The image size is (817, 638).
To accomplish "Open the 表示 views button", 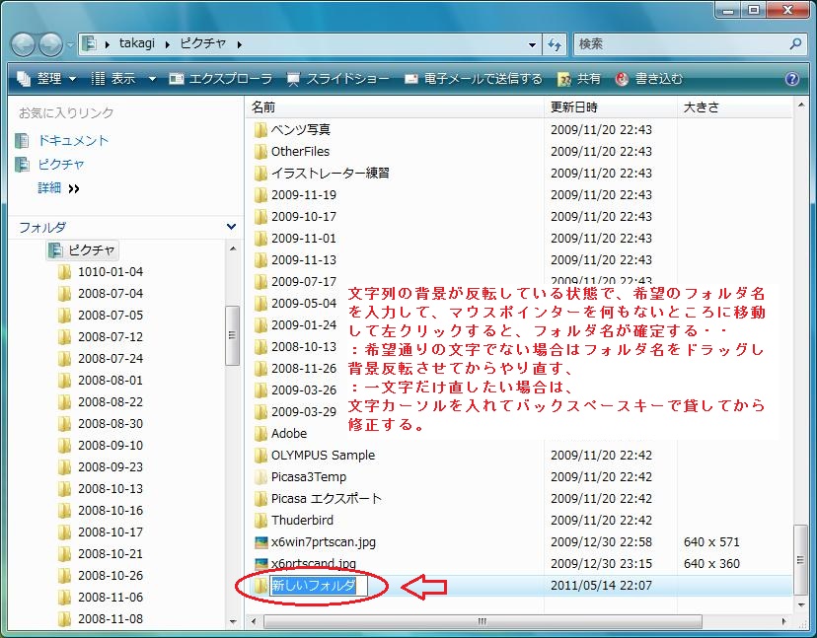I will 114,79.
